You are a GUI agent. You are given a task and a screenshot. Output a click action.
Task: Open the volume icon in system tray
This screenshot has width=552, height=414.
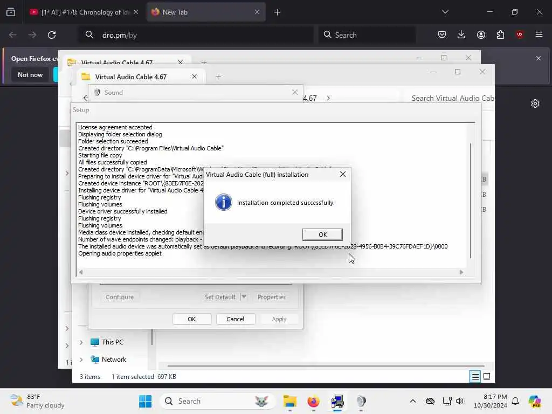[x=460, y=401]
